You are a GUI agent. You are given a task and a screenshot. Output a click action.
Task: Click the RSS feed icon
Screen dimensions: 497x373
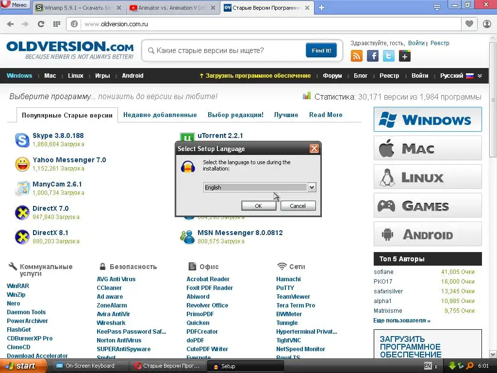click(357, 56)
